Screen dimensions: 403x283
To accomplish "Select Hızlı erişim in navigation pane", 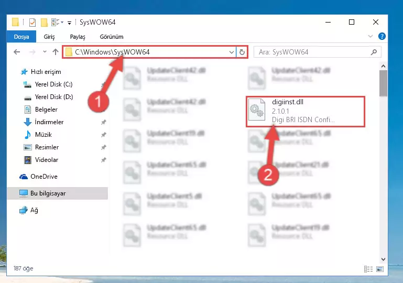I will point(46,72).
